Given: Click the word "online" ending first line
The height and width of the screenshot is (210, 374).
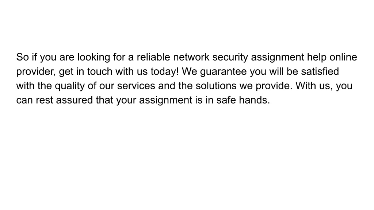Looking at the screenshot, I should click(343, 57).
